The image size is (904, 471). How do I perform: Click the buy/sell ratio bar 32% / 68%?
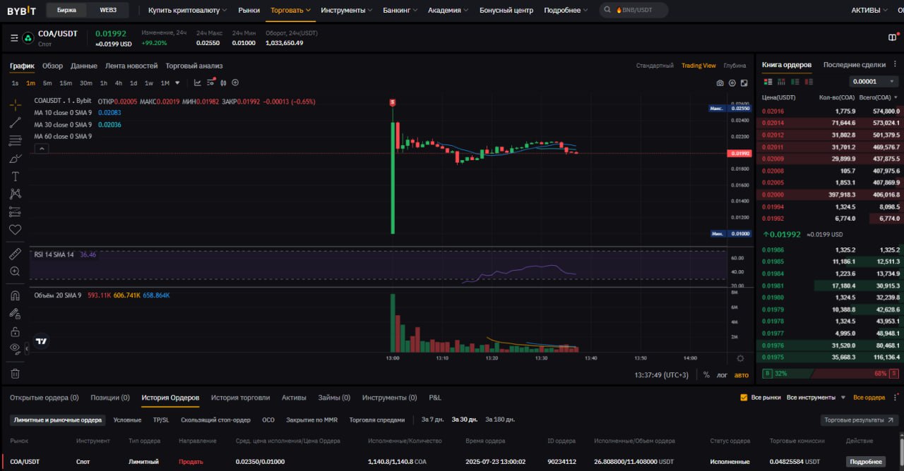coord(831,373)
